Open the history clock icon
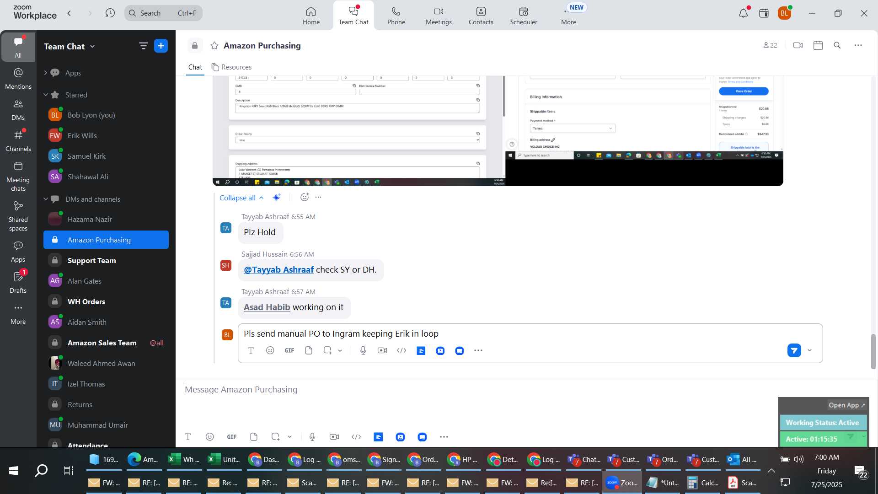Screen dimensions: 878x494 pos(110,13)
